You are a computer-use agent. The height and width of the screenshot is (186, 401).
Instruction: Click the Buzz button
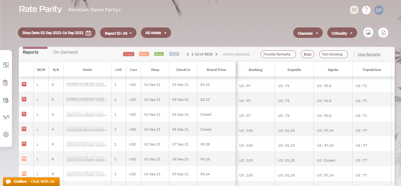(308, 54)
